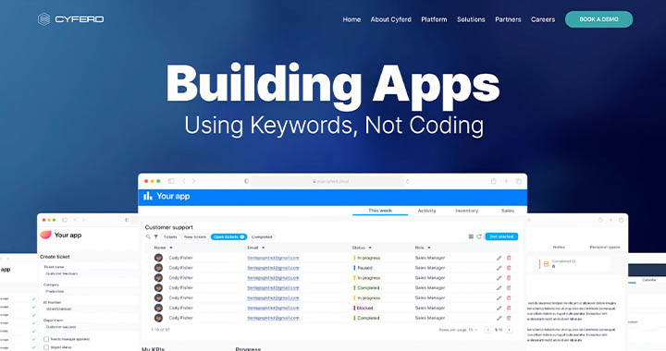Select the Open tickets filter chip
666x351 pixels.
pyautogui.click(x=228, y=237)
